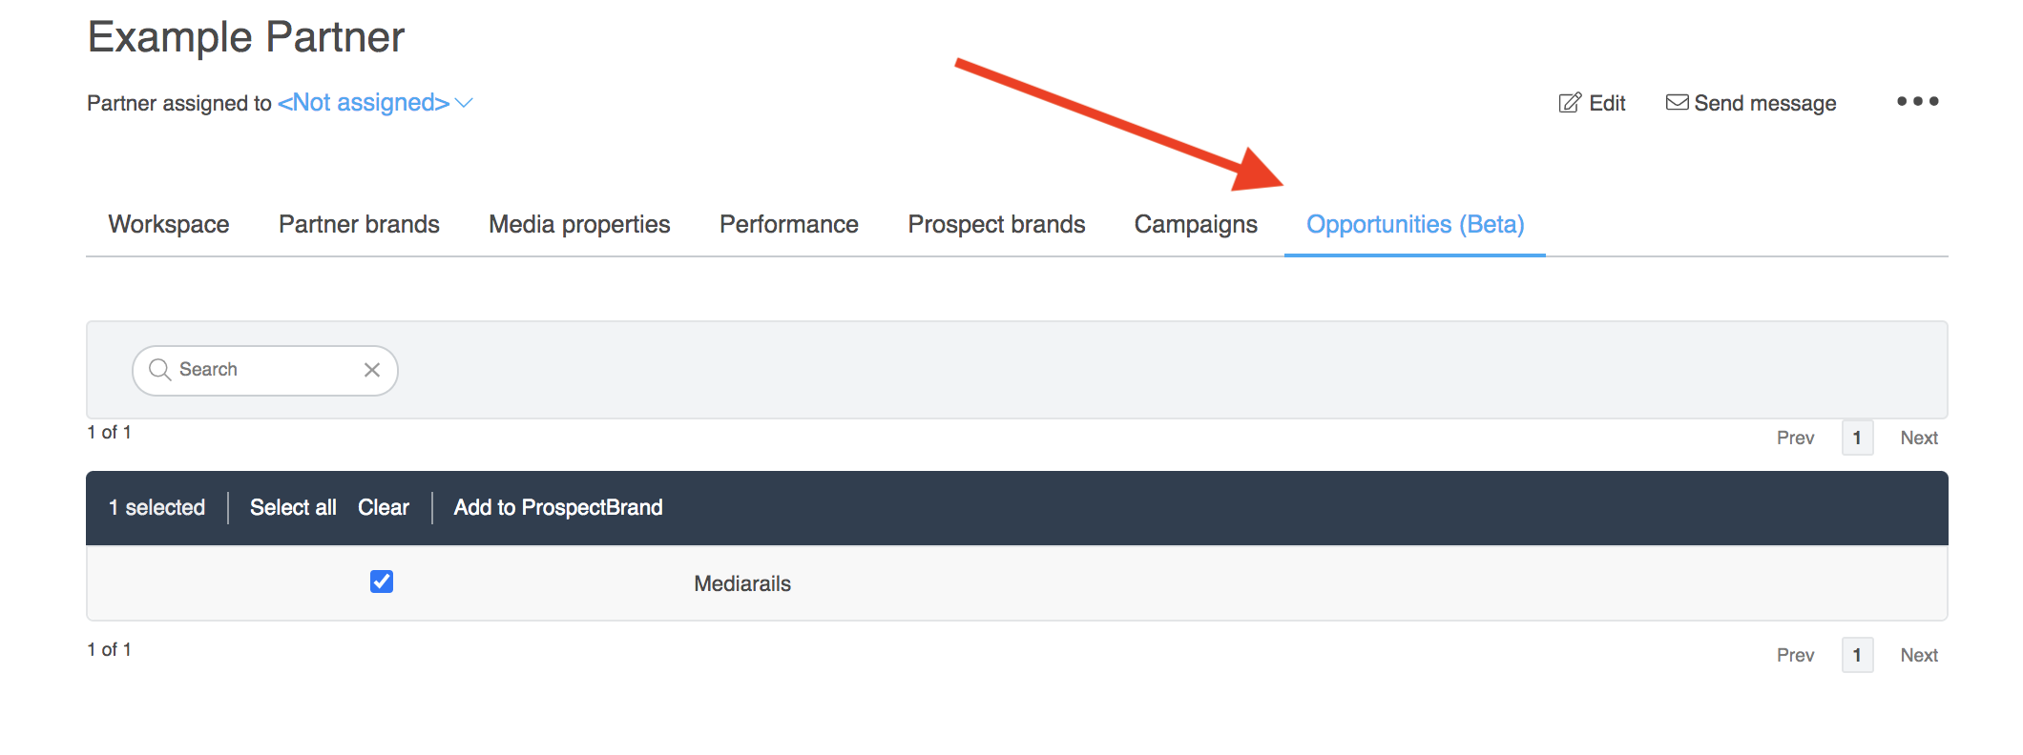Click Select all in the selection bar
The height and width of the screenshot is (755, 2023).
point(293,507)
